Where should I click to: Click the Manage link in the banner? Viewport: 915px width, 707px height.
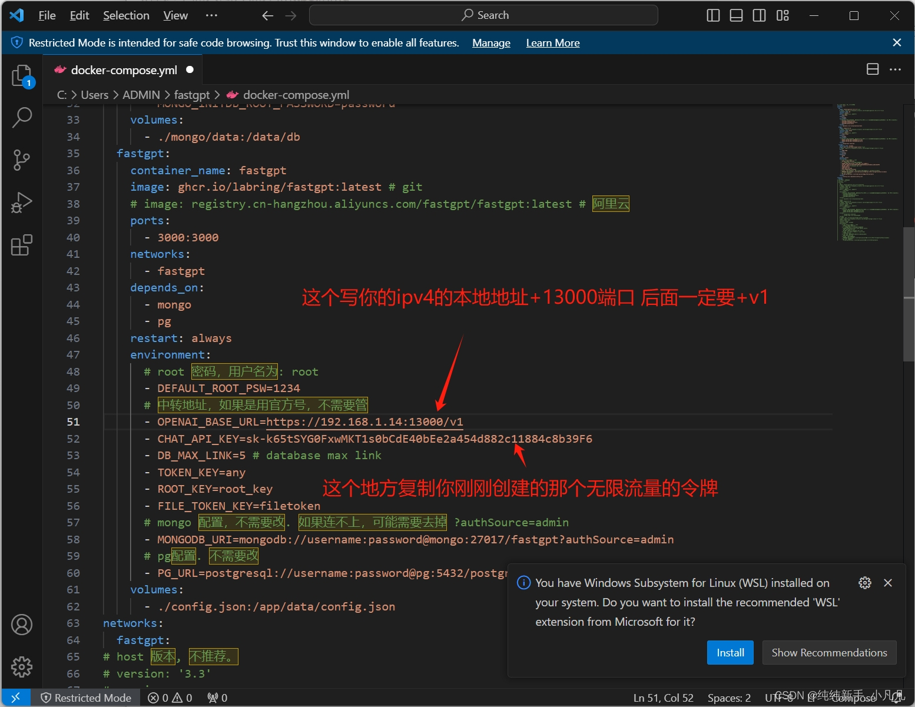(x=491, y=43)
